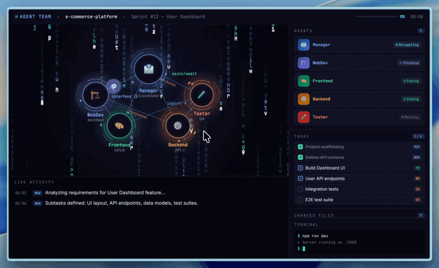Expand the Changed Files section

[x=314, y=215]
